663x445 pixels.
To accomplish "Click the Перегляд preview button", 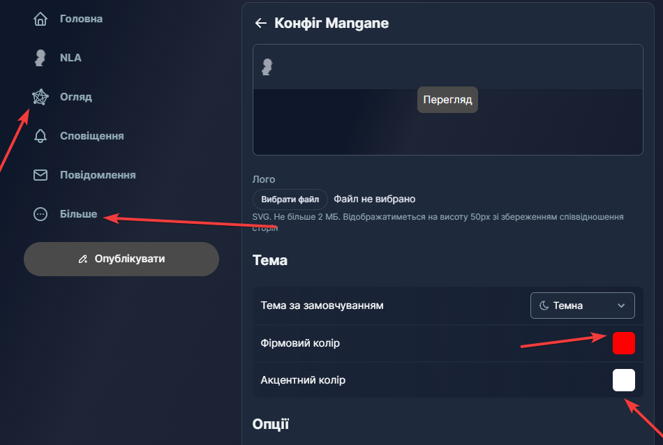I will click(447, 99).
